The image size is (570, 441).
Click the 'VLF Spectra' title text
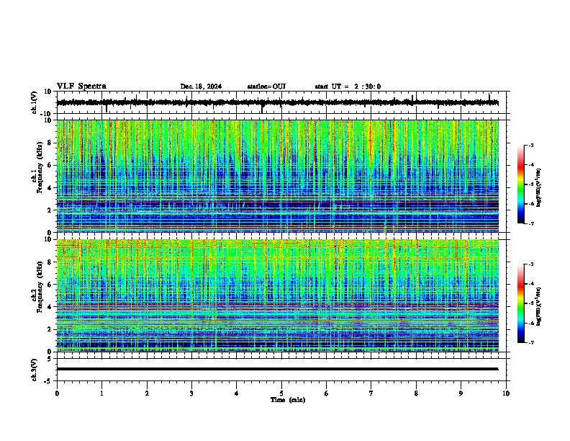coord(81,86)
